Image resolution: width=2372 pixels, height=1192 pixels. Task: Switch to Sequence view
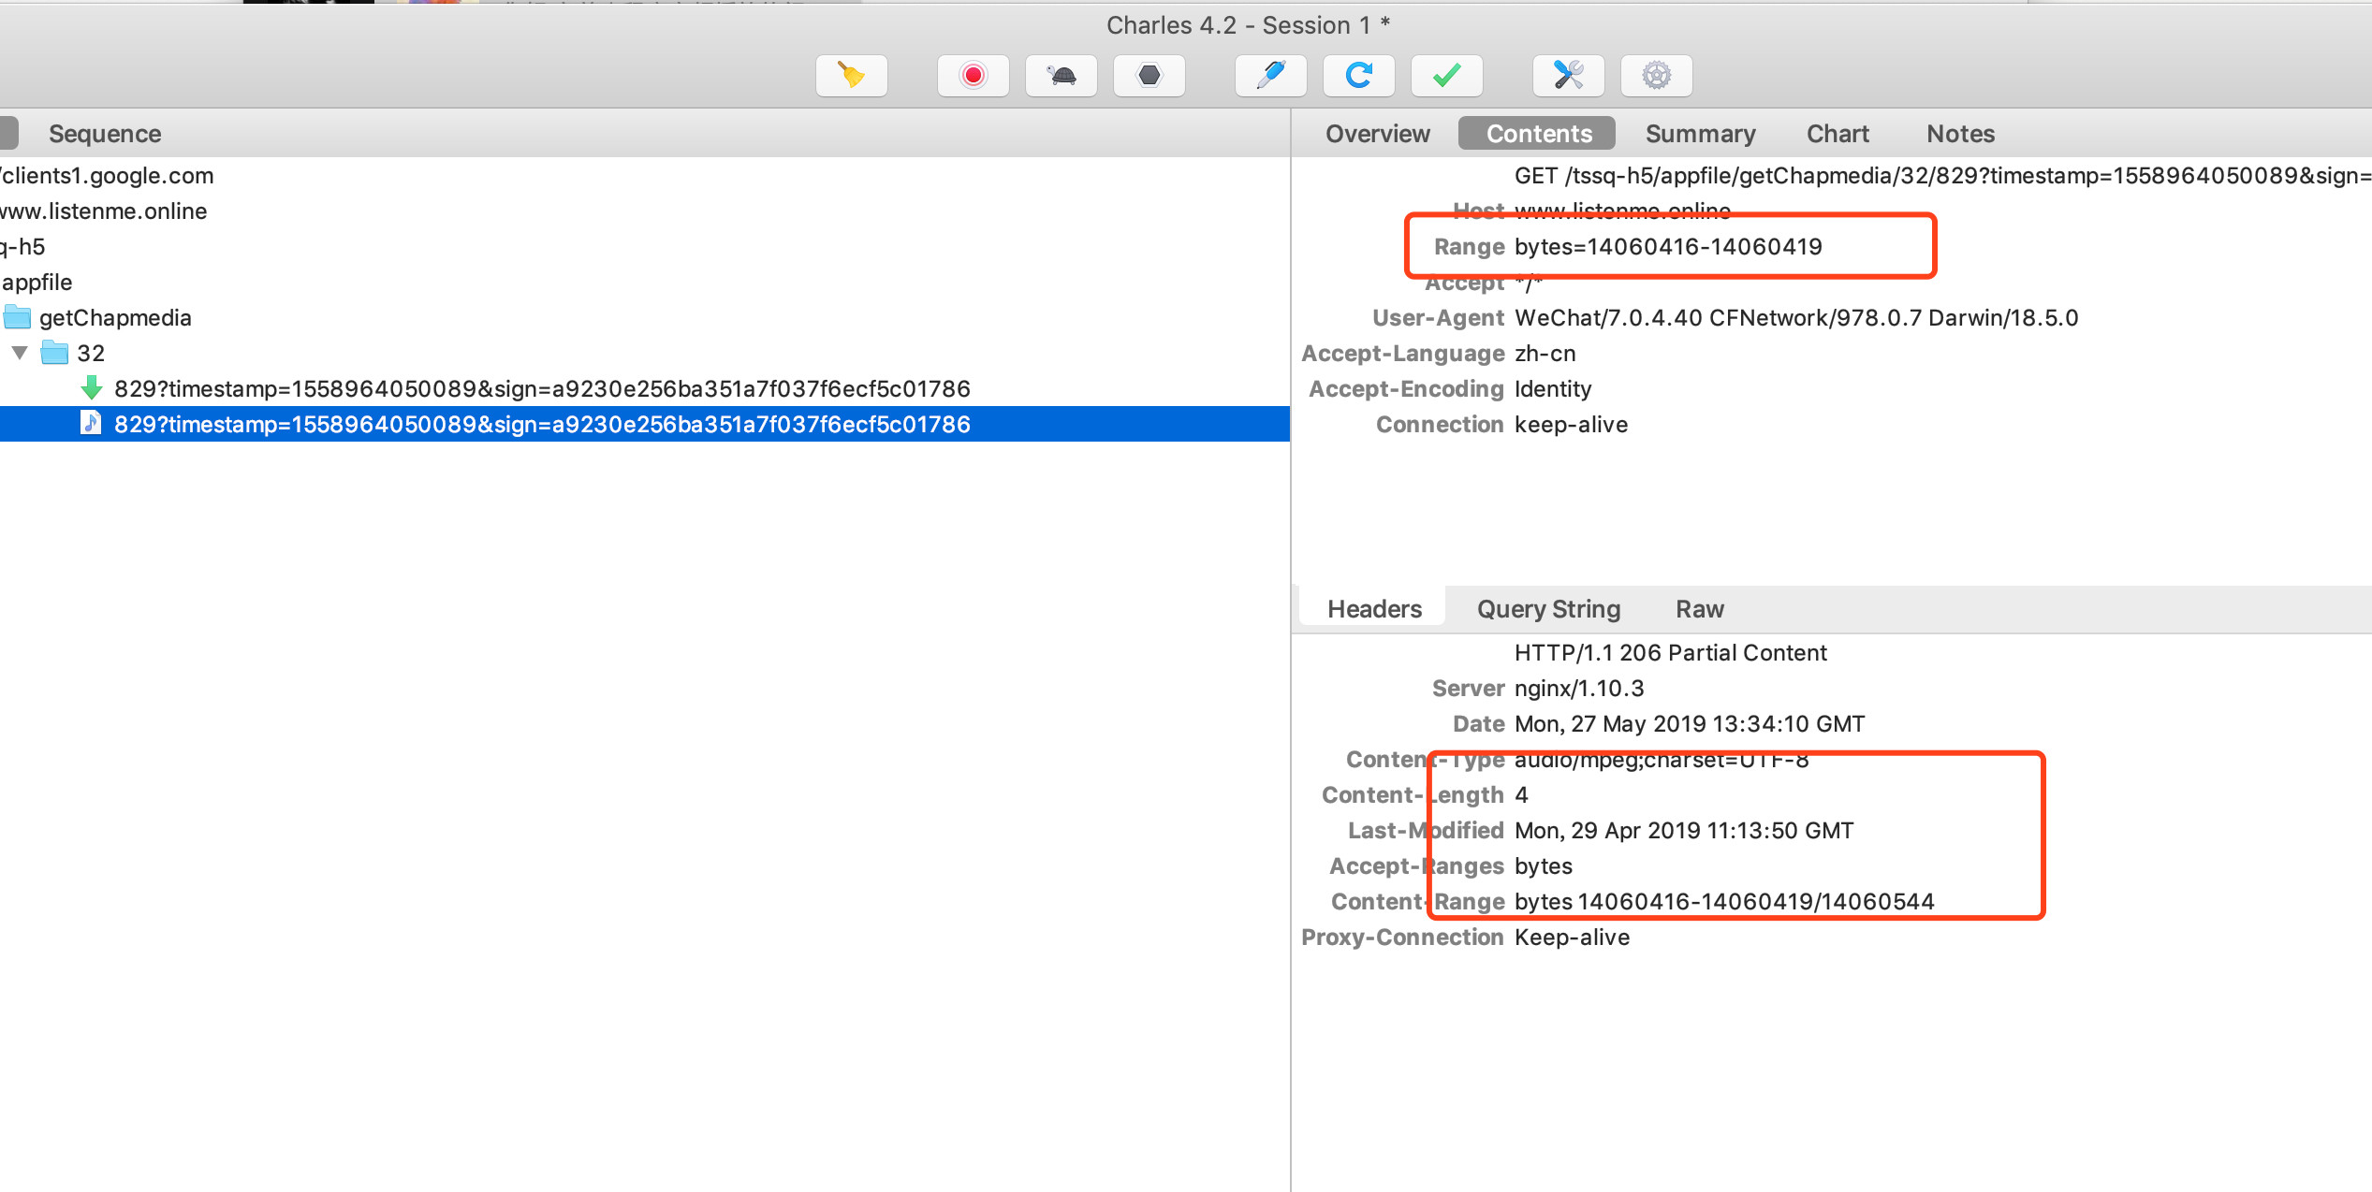[105, 134]
